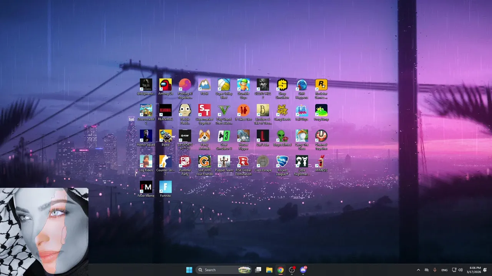This screenshot has width=492, height=276.
Task: Open network settings tray icon
Action: point(454,270)
